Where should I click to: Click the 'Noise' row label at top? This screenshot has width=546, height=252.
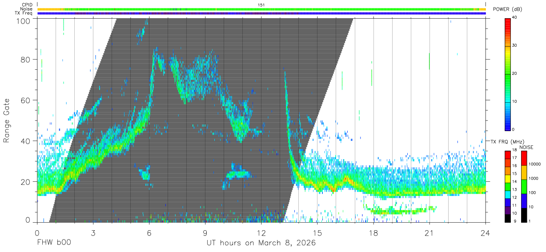point(27,9)
